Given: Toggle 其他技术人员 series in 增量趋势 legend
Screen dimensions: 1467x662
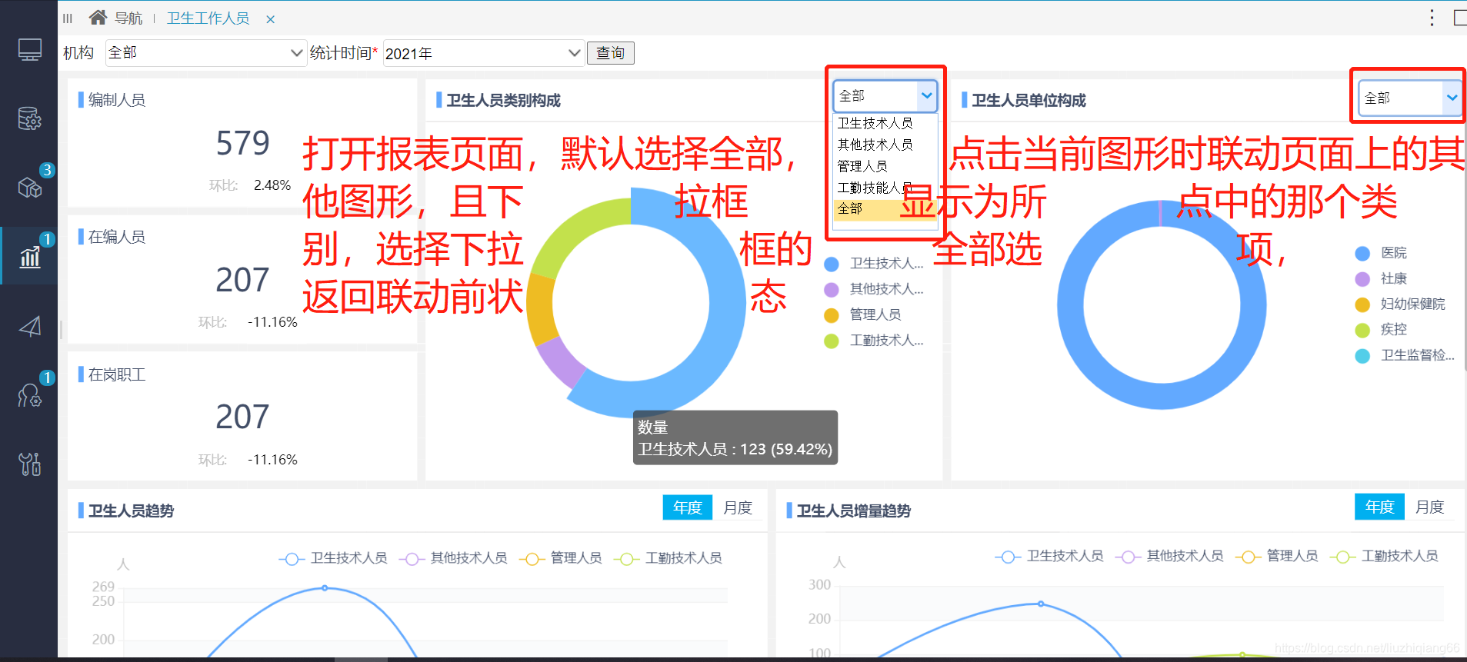Looking at the screenshot, I should click(1169, 556).
